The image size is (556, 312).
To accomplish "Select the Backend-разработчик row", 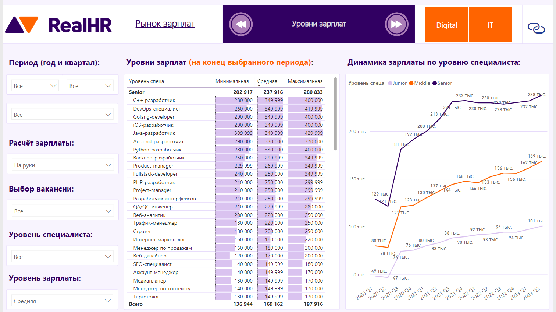I will pos(226,158).
